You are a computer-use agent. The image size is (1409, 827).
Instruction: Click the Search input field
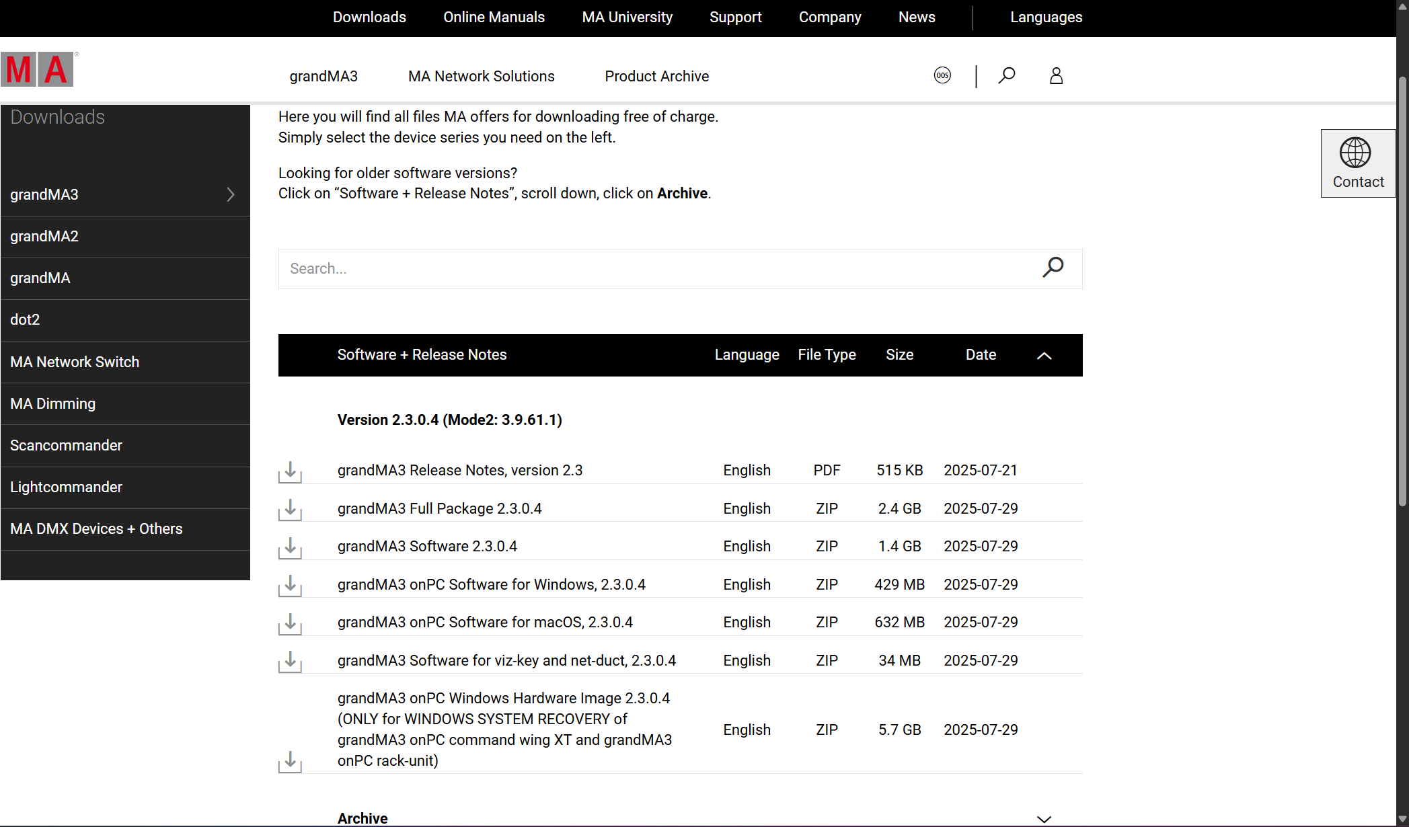(659, 269)
